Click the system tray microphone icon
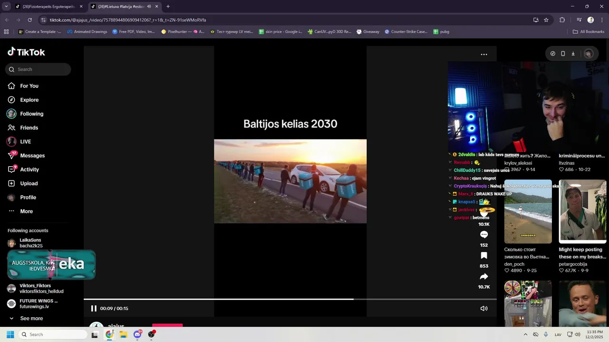Screen dimensions: 609x342 tap(546, 334)
